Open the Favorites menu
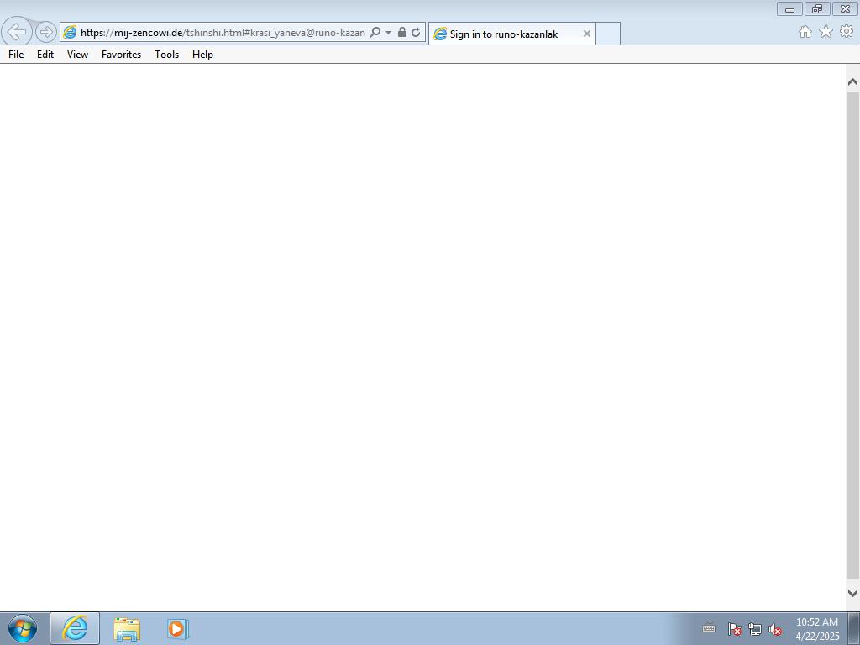 (121, 55)
